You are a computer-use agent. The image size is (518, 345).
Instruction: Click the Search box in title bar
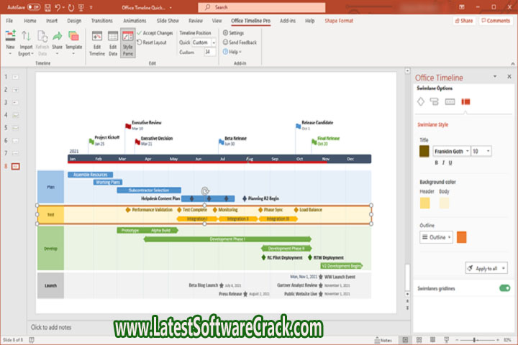click(x=262, y=7)
